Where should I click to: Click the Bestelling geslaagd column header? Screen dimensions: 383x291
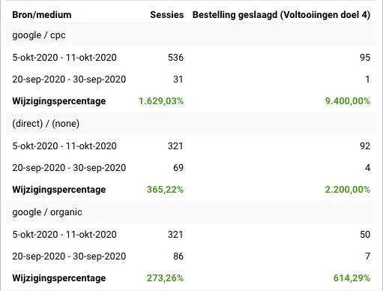(x=281, y=15)
